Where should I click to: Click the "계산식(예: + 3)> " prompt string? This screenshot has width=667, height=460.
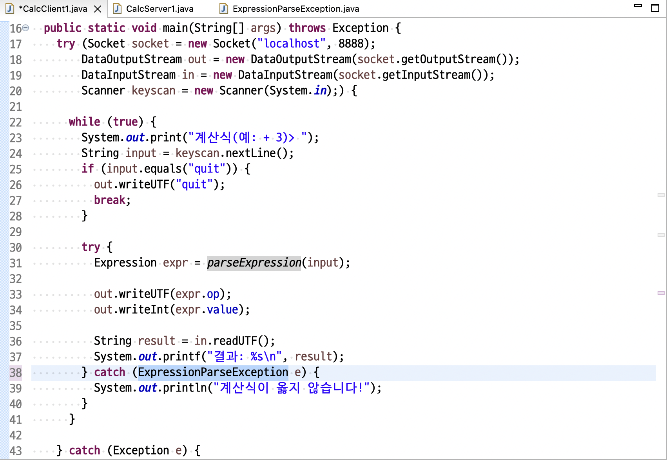(x=248, y=138)
